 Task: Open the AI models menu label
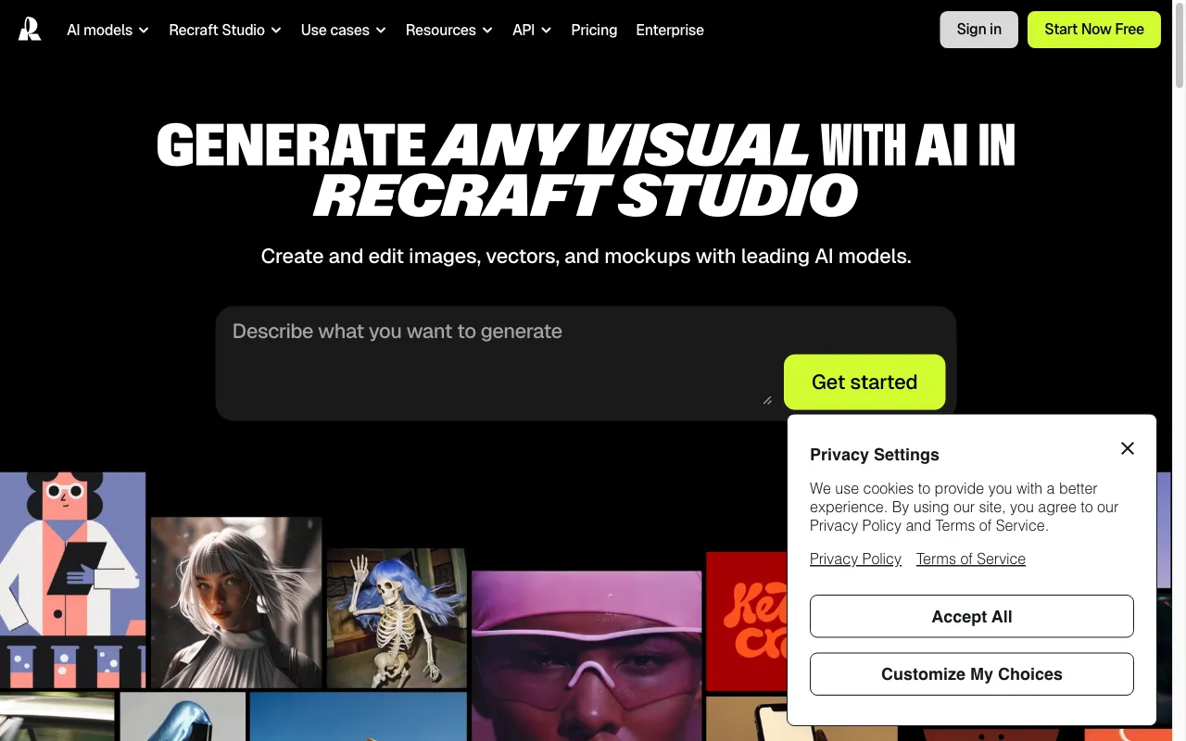pyautogui.click(x=99, y=30)
